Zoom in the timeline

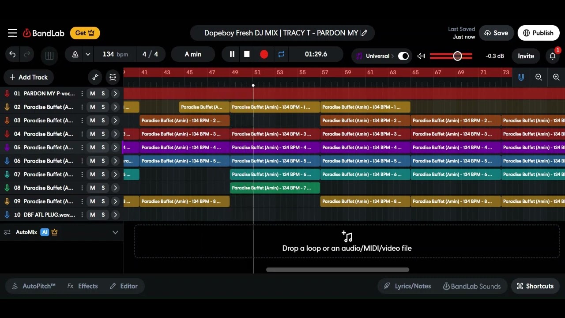556,77
